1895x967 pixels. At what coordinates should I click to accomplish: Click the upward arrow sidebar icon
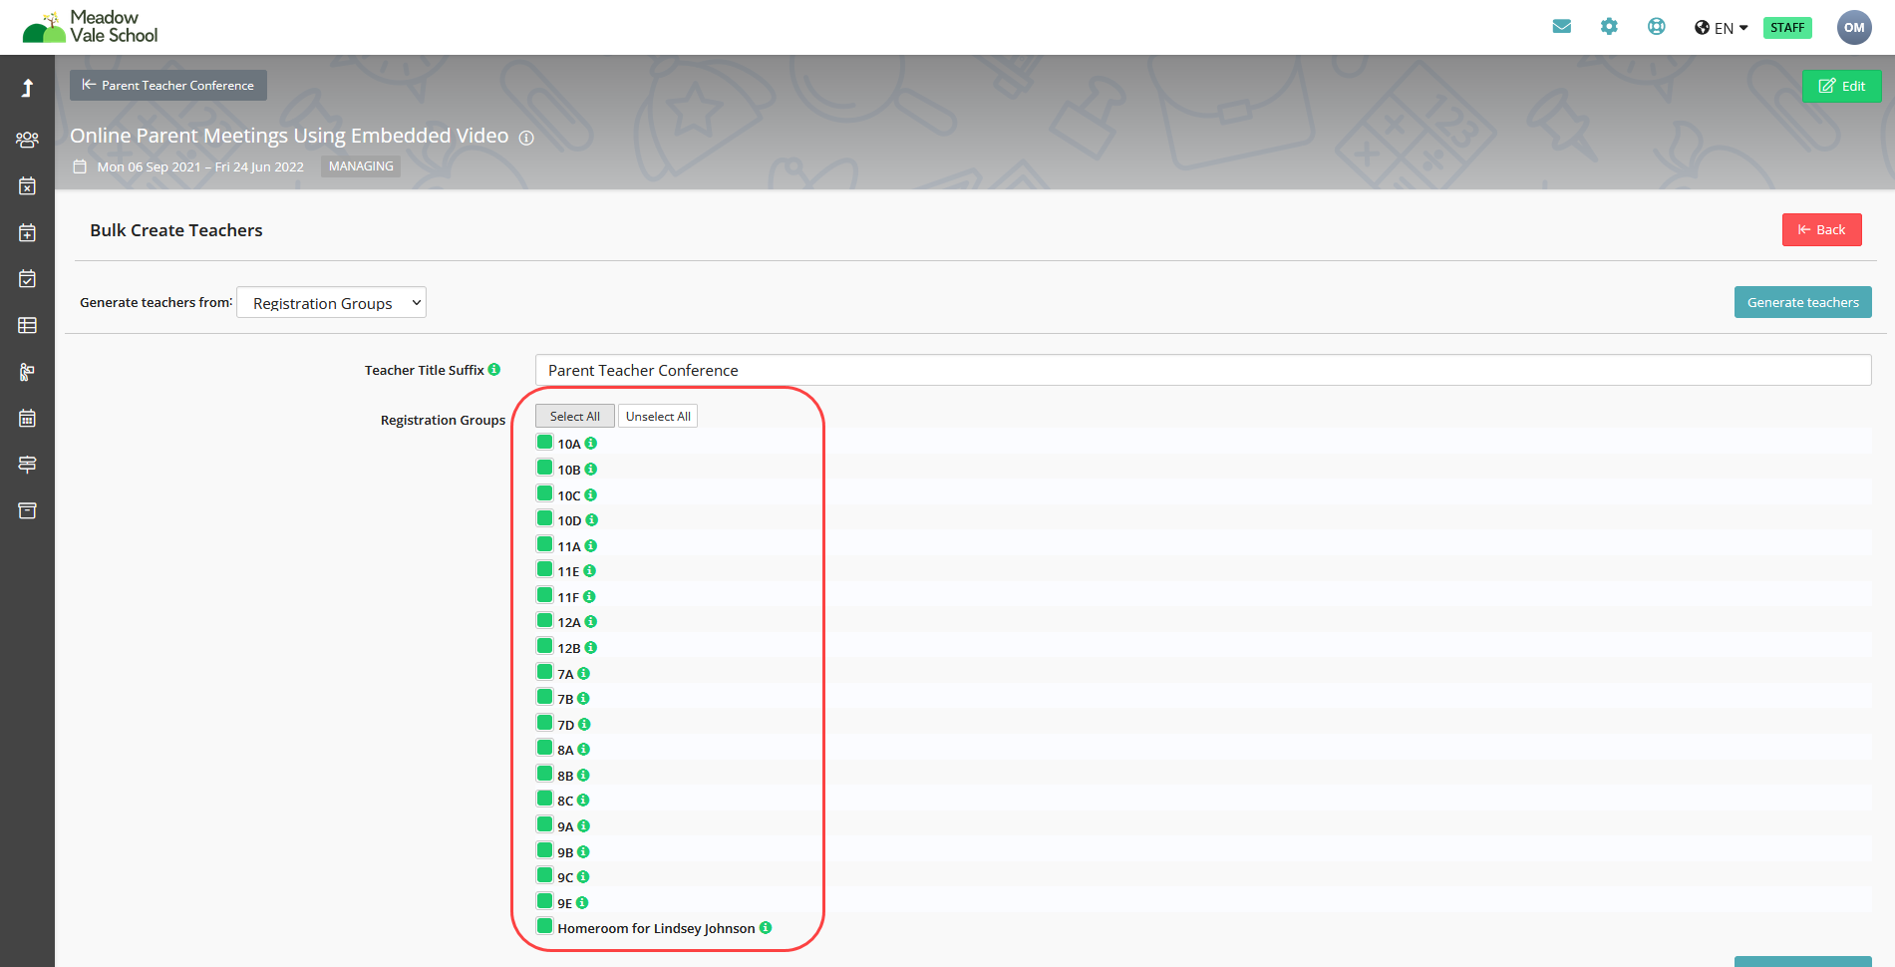tap(27, 88)
